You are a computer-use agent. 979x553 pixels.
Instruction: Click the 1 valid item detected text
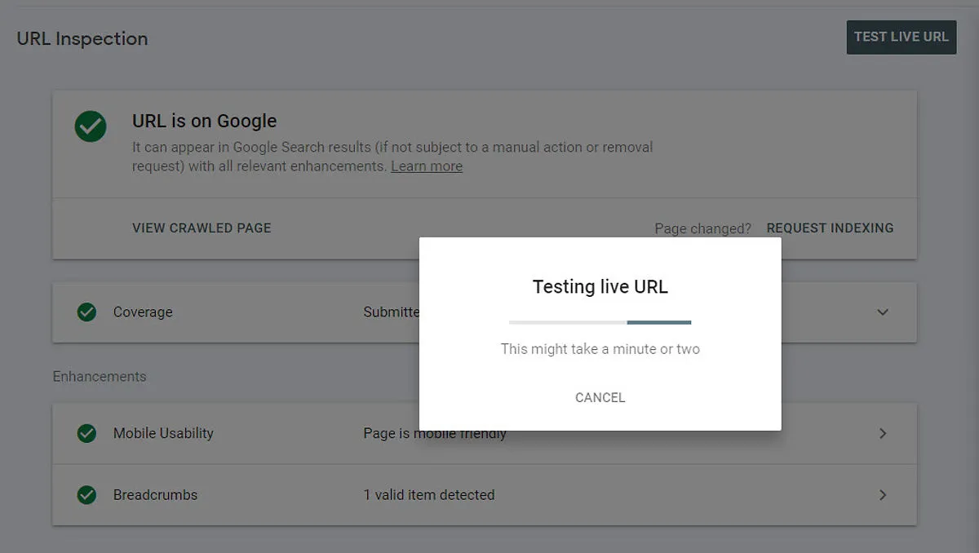(x=430, y=495)
